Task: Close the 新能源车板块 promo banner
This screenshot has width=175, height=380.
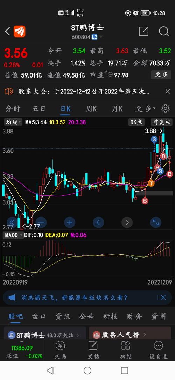Action: point(163,297)
